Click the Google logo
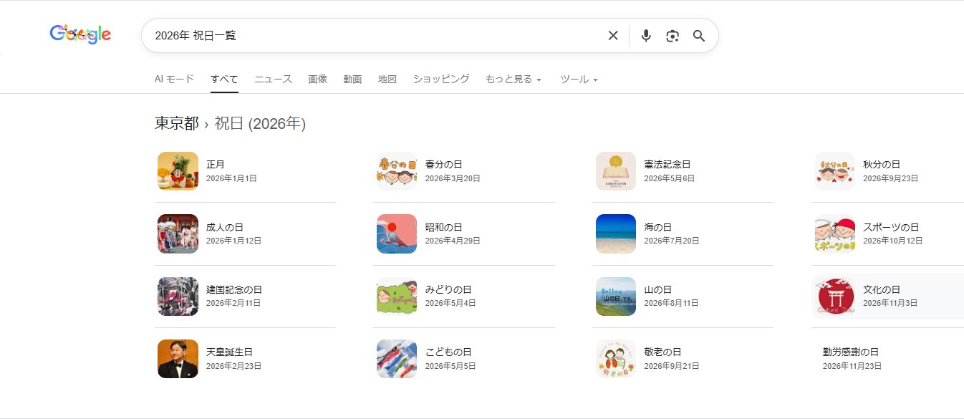The image size is (964, 419). (x=80, y=34)
